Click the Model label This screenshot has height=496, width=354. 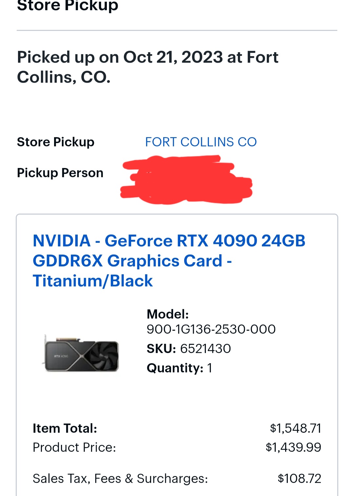coord(167,314)
